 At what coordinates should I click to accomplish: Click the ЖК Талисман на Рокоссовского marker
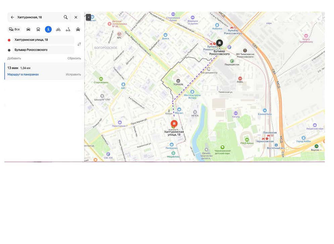point(245,51)
